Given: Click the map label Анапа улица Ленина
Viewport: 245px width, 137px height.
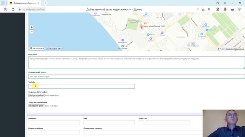Looking at the screenshot, I should coord(154,26).
